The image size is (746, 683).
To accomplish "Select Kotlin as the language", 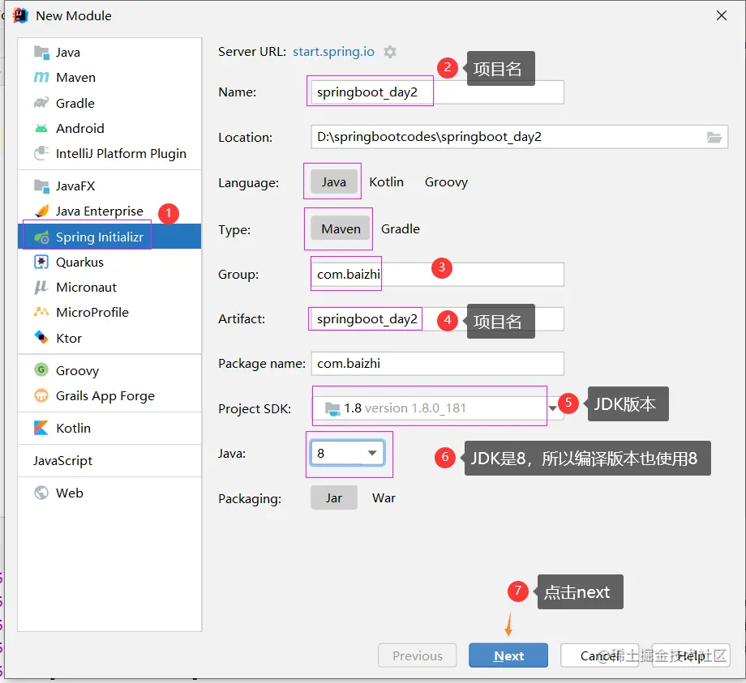I will coord(386,182).
